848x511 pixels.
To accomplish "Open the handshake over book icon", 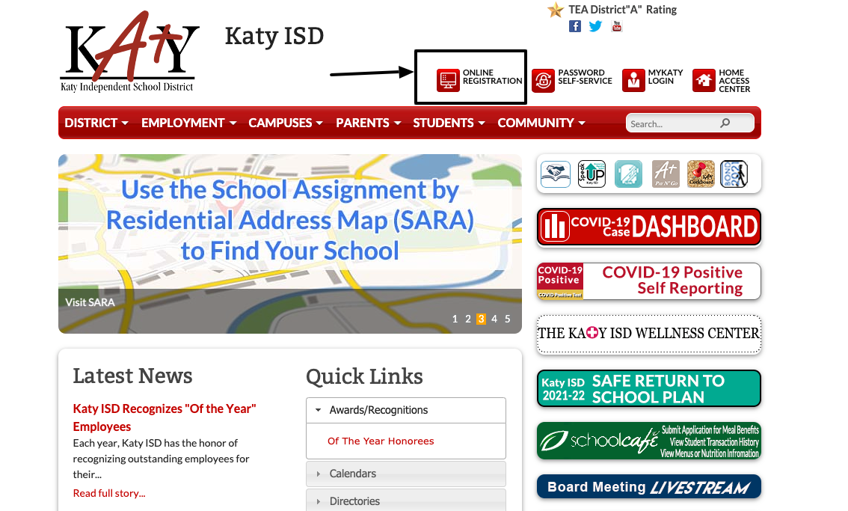I will coord(556,174).
